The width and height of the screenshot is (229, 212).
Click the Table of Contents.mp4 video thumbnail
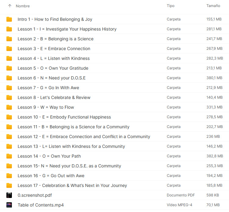pos(9,205)
